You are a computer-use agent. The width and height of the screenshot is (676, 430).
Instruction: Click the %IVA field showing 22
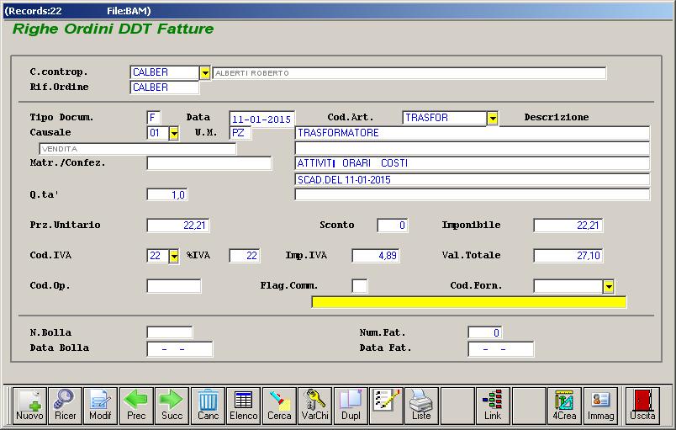(245, 256)
